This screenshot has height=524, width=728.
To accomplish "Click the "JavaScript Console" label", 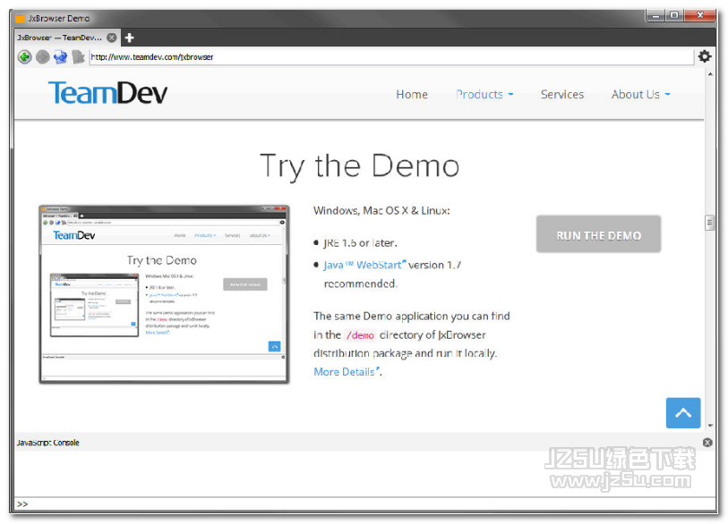I will pos(48,443).
